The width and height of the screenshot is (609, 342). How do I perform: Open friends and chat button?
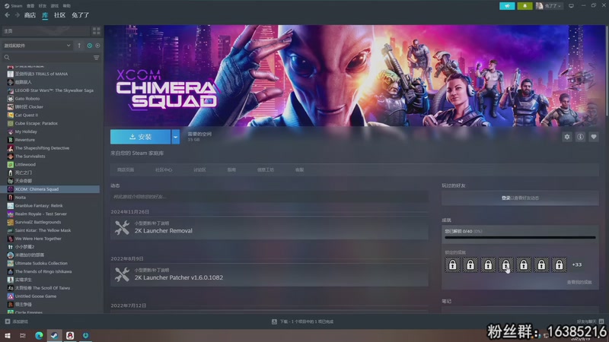[x=589, y=321]
